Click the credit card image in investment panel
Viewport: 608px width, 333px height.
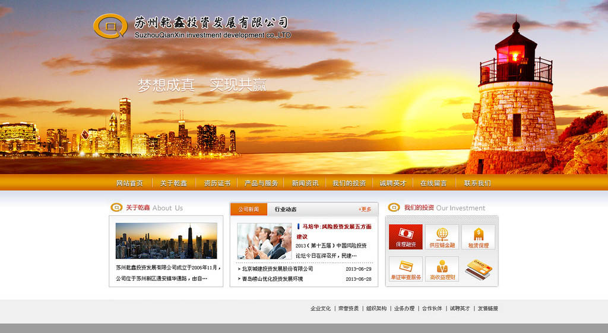point(479,269)
